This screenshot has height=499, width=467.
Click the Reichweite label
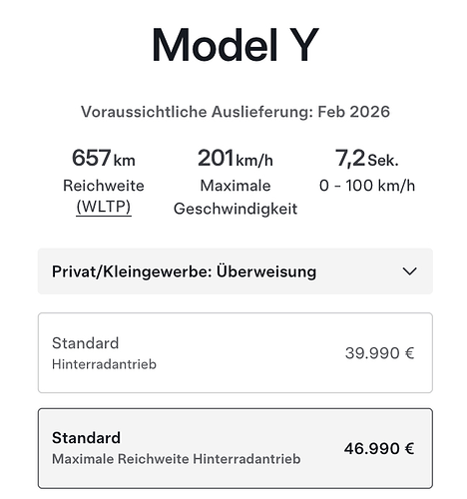[104, 186]
